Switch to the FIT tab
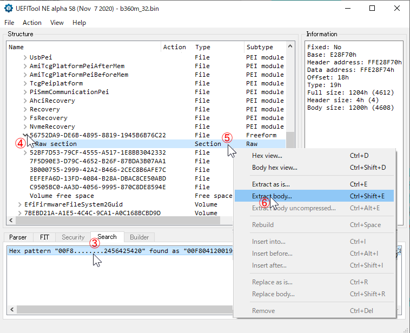Viewport: 410px width, 333px height. [x=44, y=237]
